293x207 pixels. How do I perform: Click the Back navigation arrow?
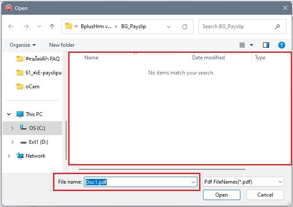(x=11, y=26)
